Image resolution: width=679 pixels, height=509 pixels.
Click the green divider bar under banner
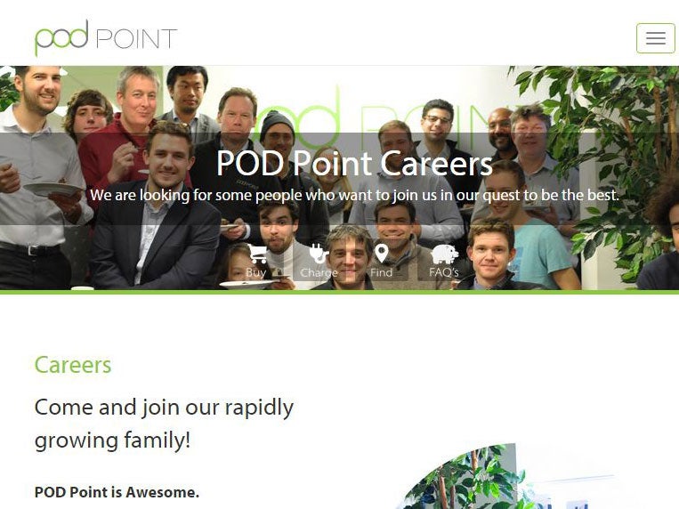pos(340,293)
